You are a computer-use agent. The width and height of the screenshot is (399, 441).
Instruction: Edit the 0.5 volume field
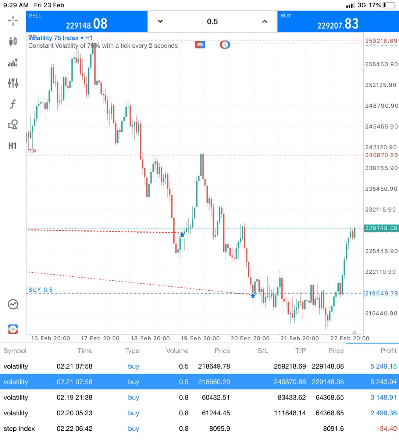point(213,21)
